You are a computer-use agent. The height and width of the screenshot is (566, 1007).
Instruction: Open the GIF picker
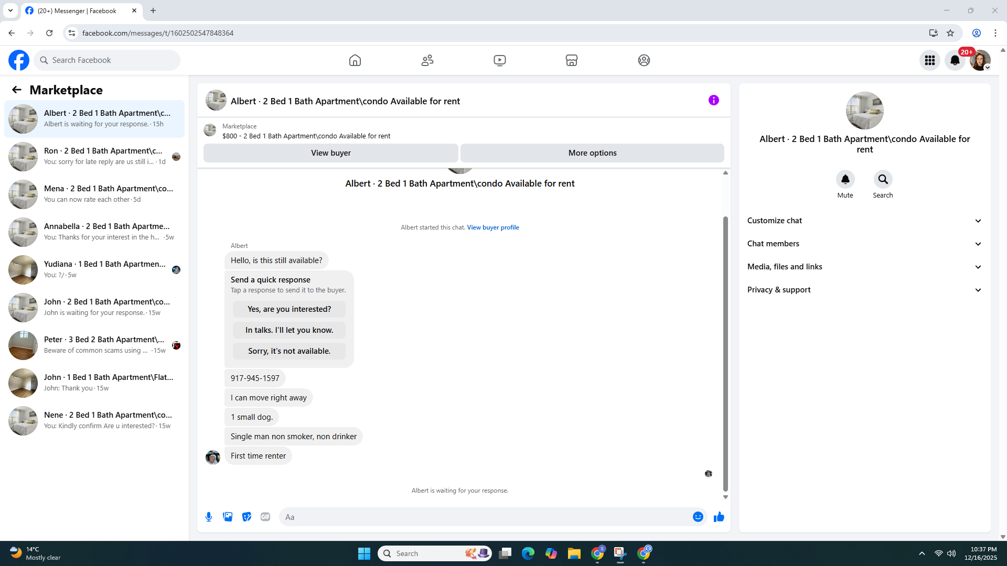point(265,517)
